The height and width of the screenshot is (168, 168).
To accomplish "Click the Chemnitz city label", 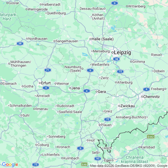I will tap(151, 97).
